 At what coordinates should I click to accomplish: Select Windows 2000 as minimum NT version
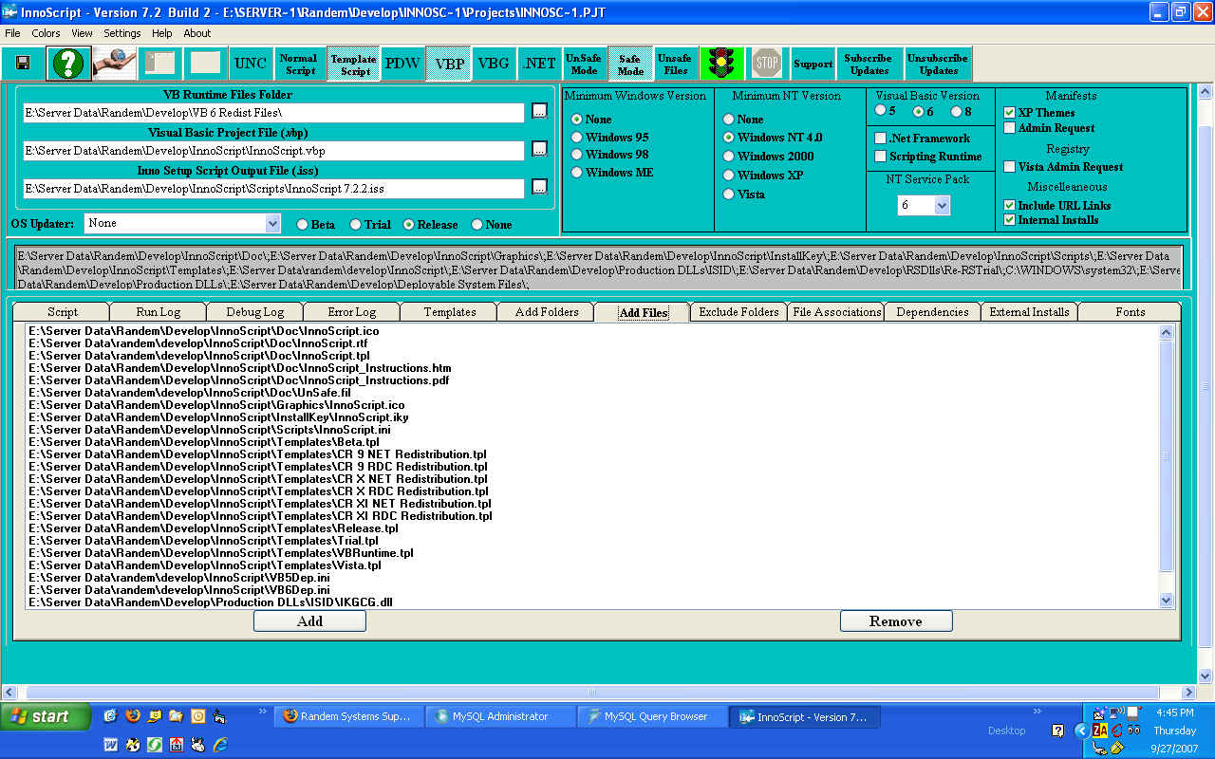tap(729, 157)
